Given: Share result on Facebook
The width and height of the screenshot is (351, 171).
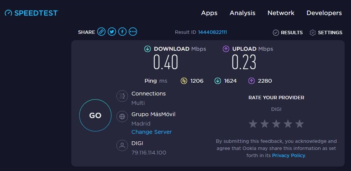Looking at the screenshot, I should [122, 32].
